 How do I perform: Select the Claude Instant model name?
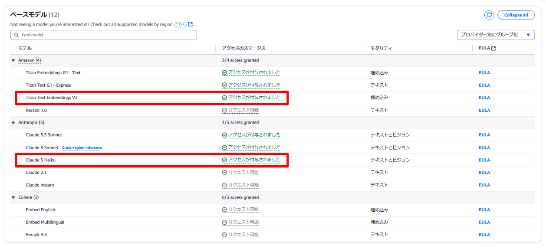(x=40, y=185)
